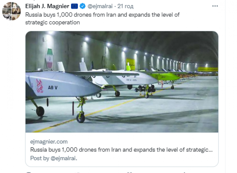The width and height of the screenshot is (237, 173).
Task: Open the drone tunnel preview image
Action: 122,82
